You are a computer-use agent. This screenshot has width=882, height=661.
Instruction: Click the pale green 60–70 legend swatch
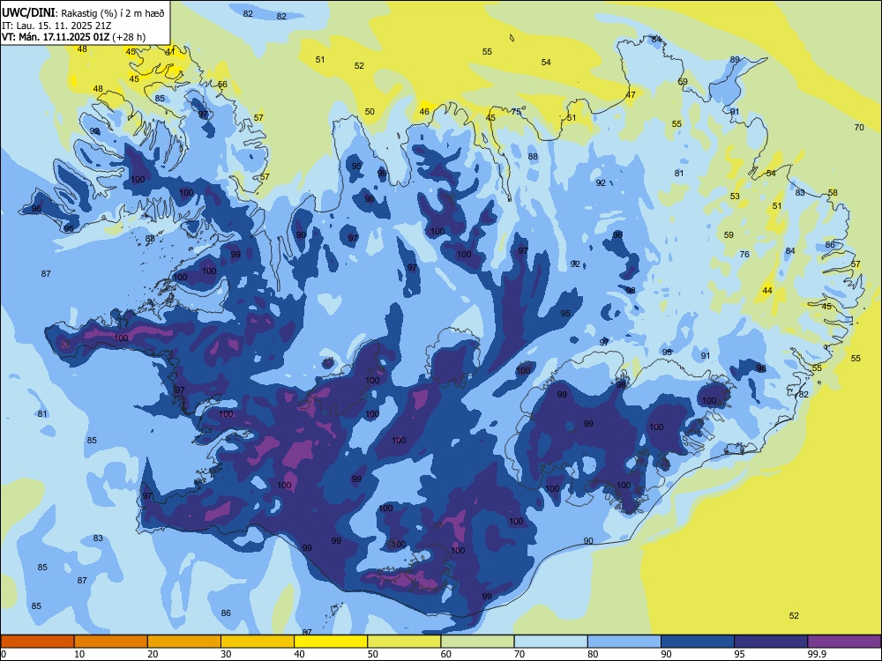[477, 642]
